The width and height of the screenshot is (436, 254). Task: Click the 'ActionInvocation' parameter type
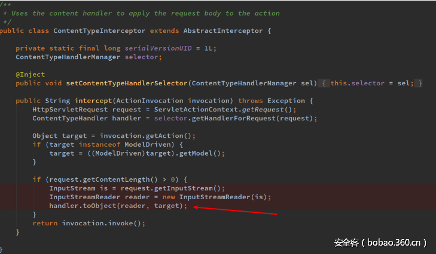pos(150,101)
